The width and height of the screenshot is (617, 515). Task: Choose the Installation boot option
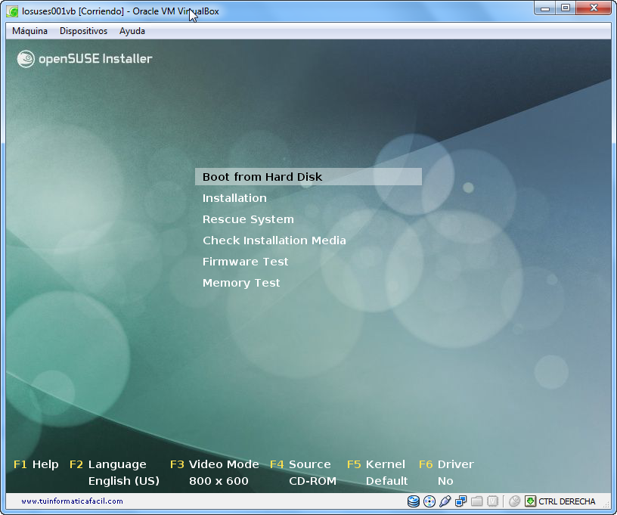pos(234,198)
